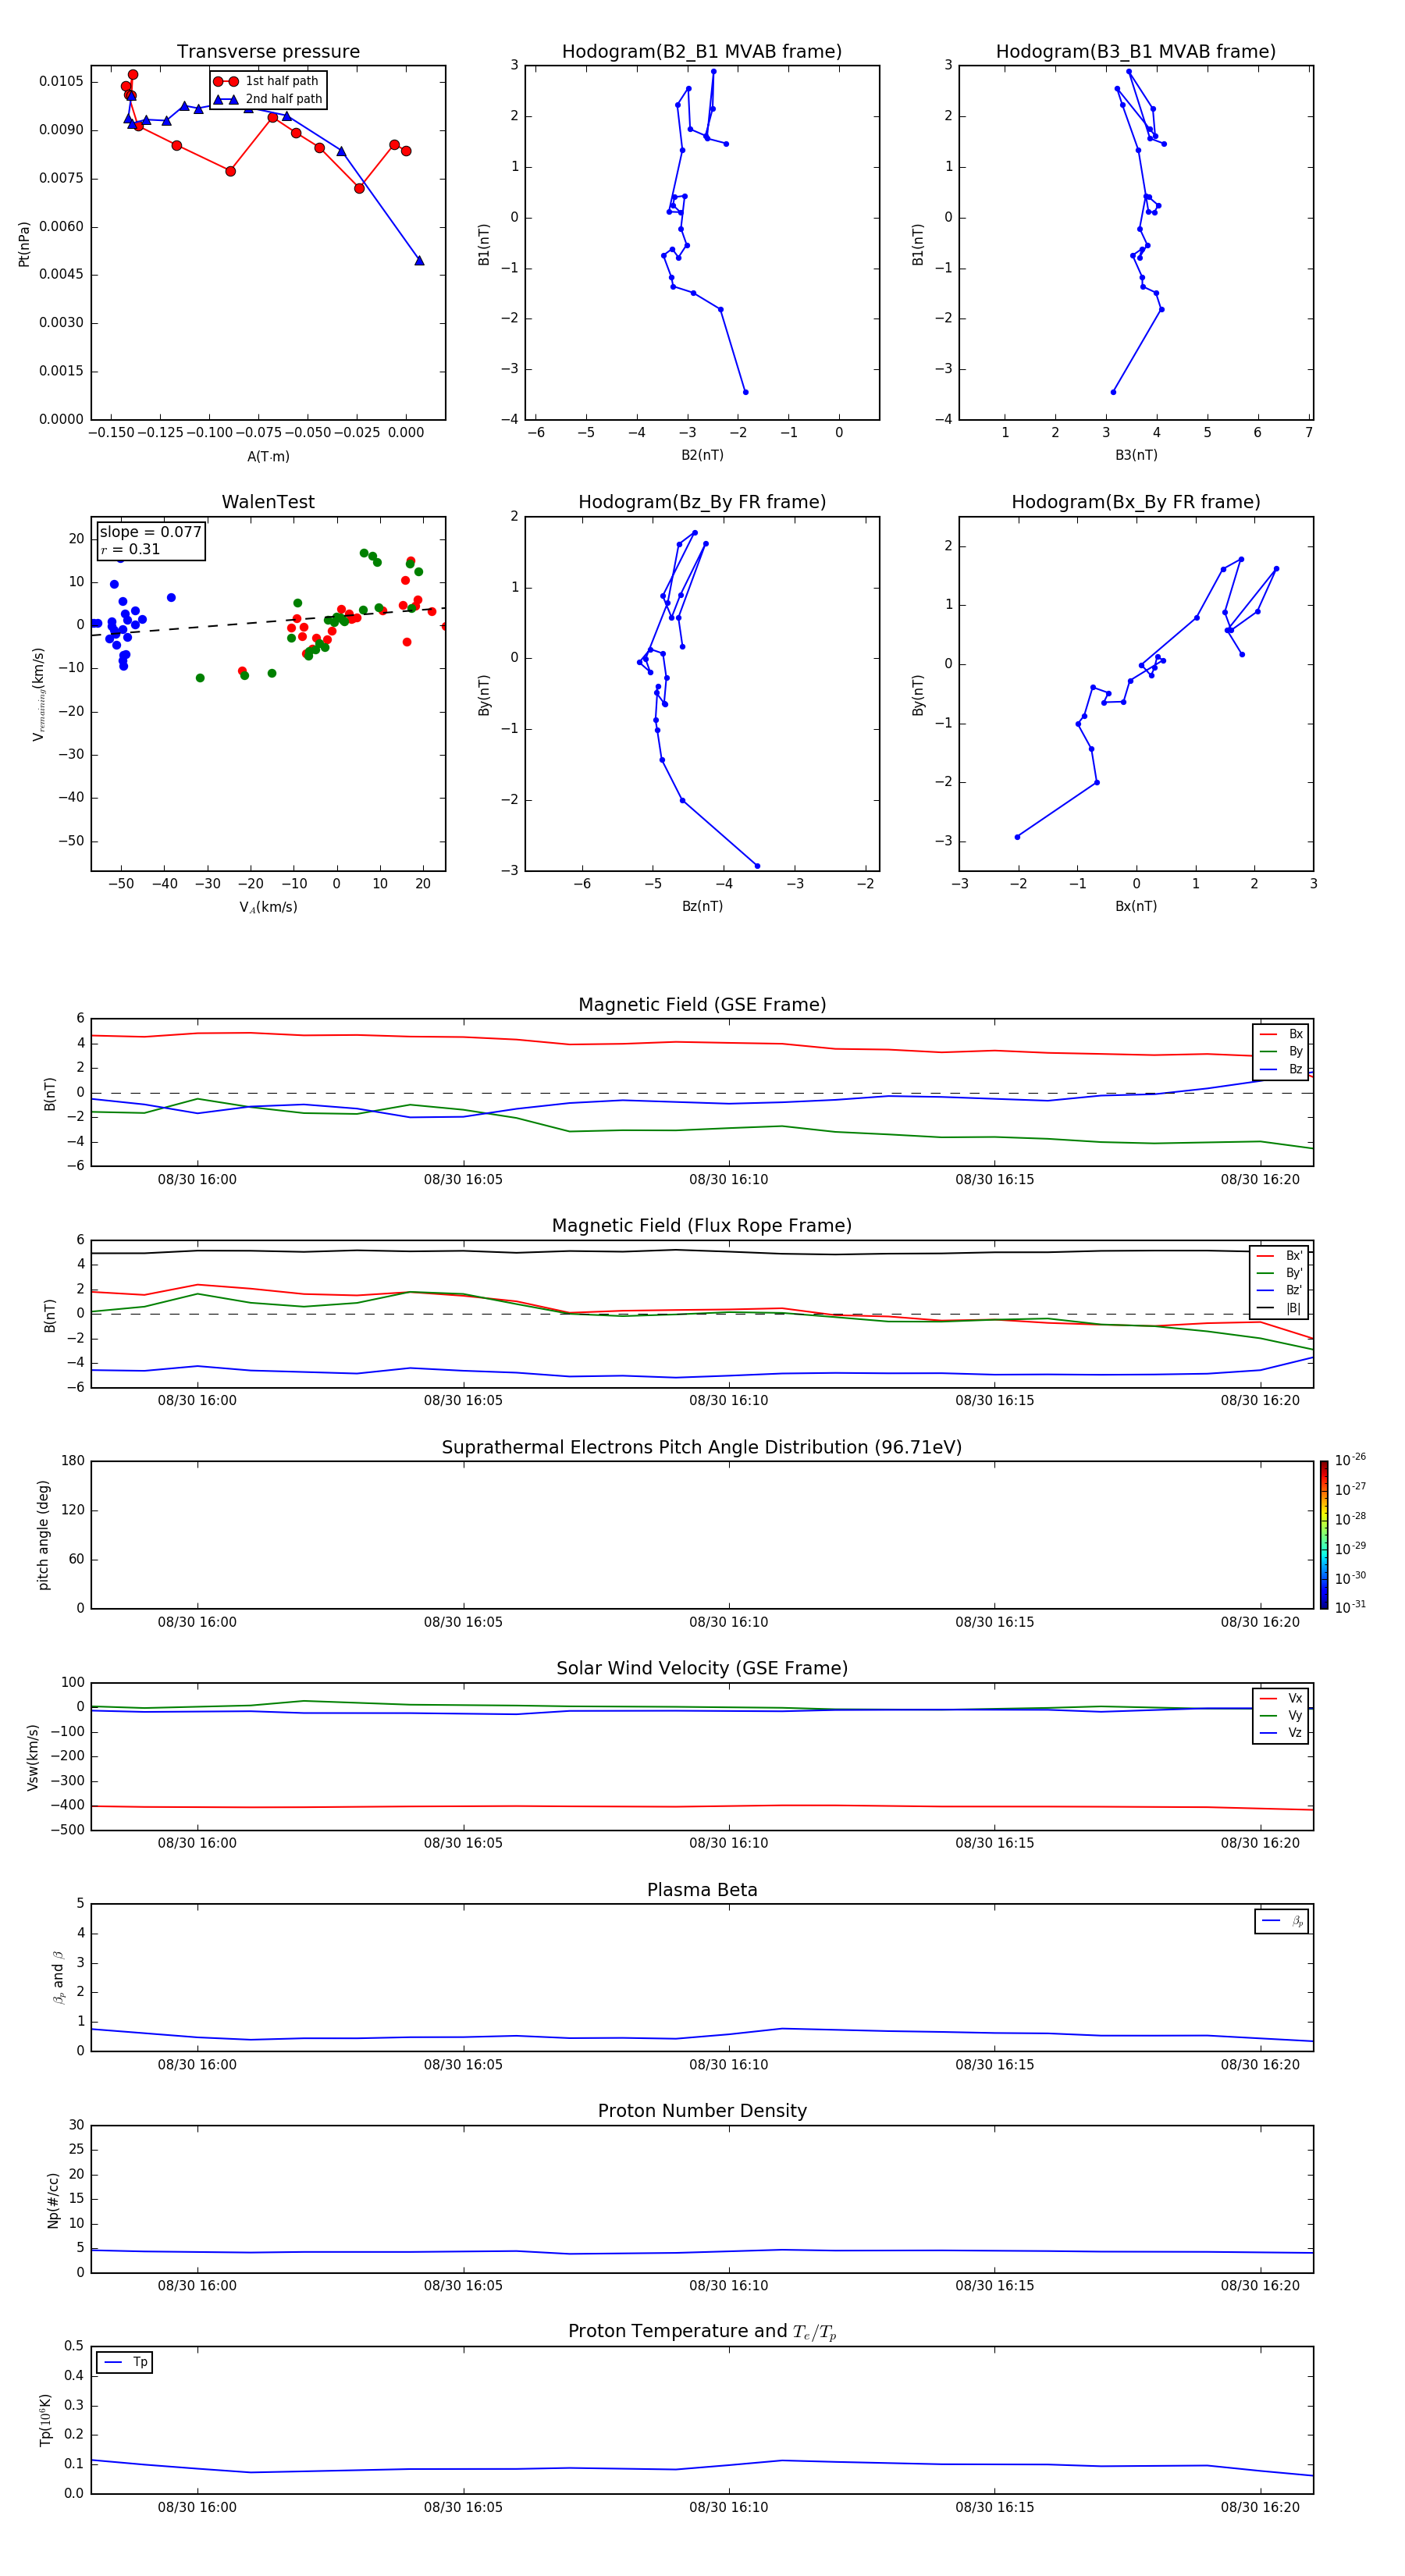
Task: Click the 'pitch angle (deg)' y-axis label
Action: [x=43, y=1535]
